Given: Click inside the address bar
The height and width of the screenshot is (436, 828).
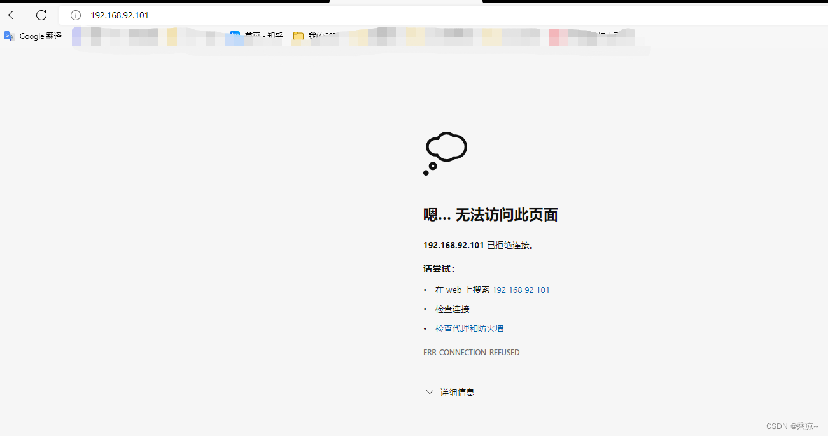Looking at the screenshot, I should (191, 15).
